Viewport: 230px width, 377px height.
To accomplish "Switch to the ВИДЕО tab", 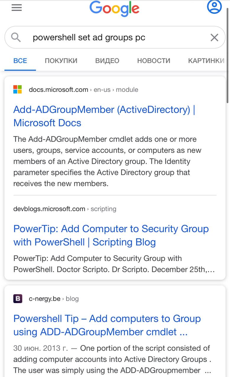I will (x=107, y=61).
